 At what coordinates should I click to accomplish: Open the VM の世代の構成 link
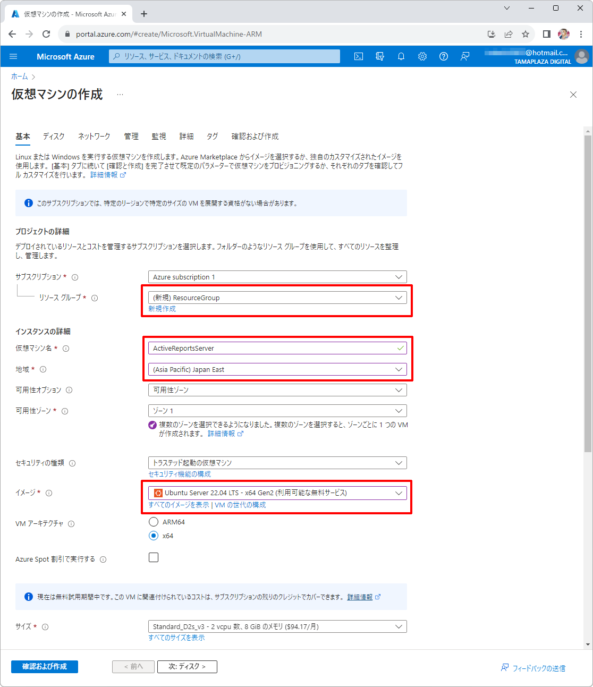240,505
